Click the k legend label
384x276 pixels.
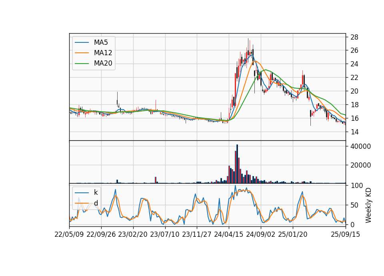[x=96, y=192]
